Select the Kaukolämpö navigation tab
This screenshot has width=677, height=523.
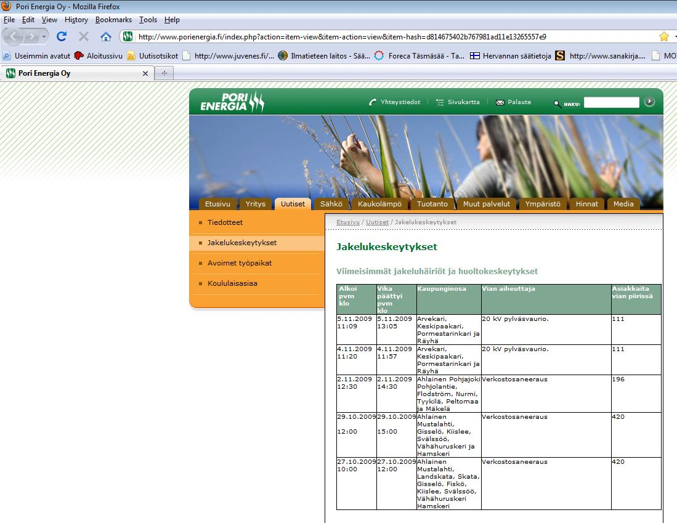coord(379,204)
